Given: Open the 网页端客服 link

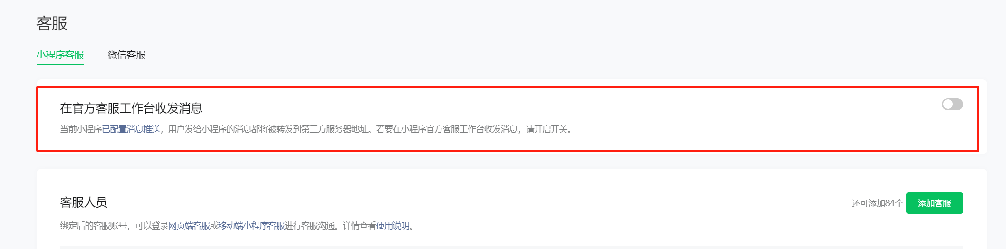Looking at the screenshot, I should (x=189, y=226).
